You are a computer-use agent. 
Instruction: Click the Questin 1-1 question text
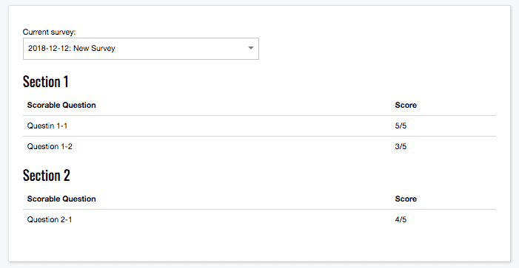point(47,126)
